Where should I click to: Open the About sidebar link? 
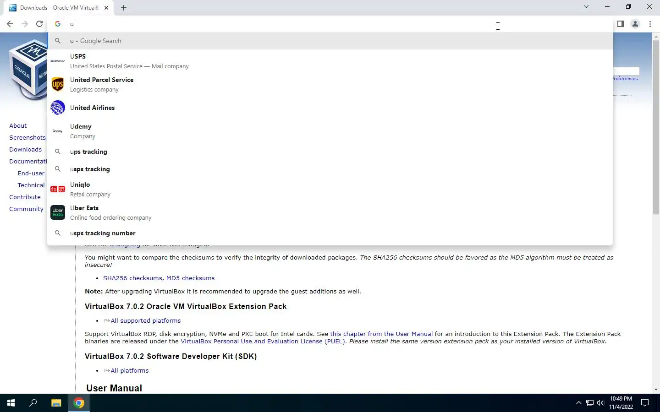pos(18,125)
